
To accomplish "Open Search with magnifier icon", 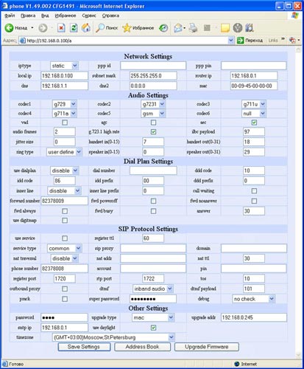I will (x=100, y=28).
